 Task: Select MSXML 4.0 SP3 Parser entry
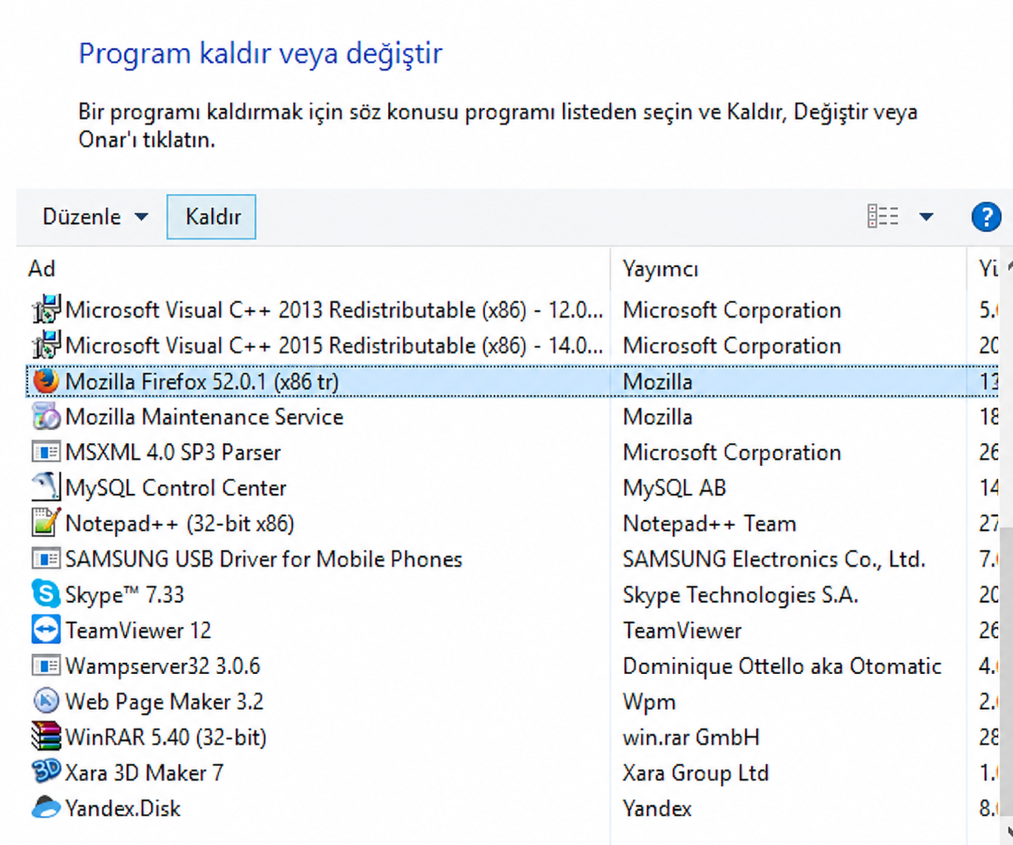pyautogui.click(x=512, y=452)
